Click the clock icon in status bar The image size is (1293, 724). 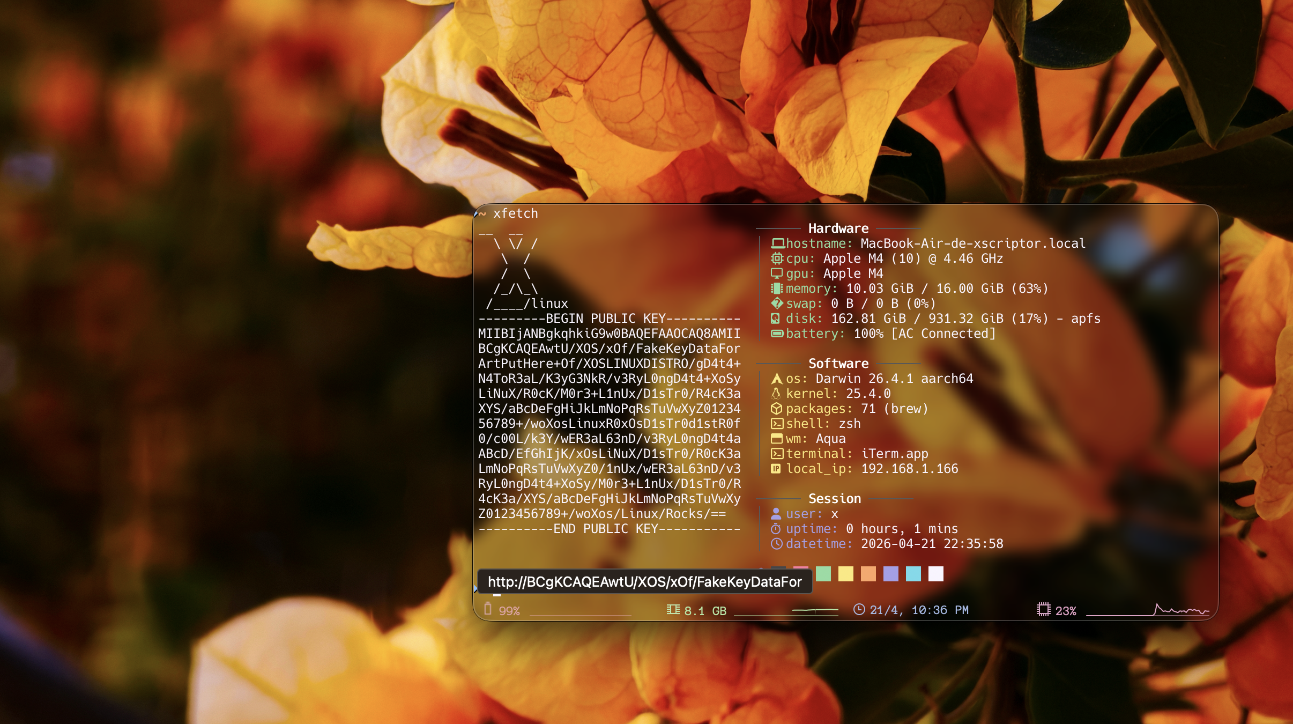point(859,610)
